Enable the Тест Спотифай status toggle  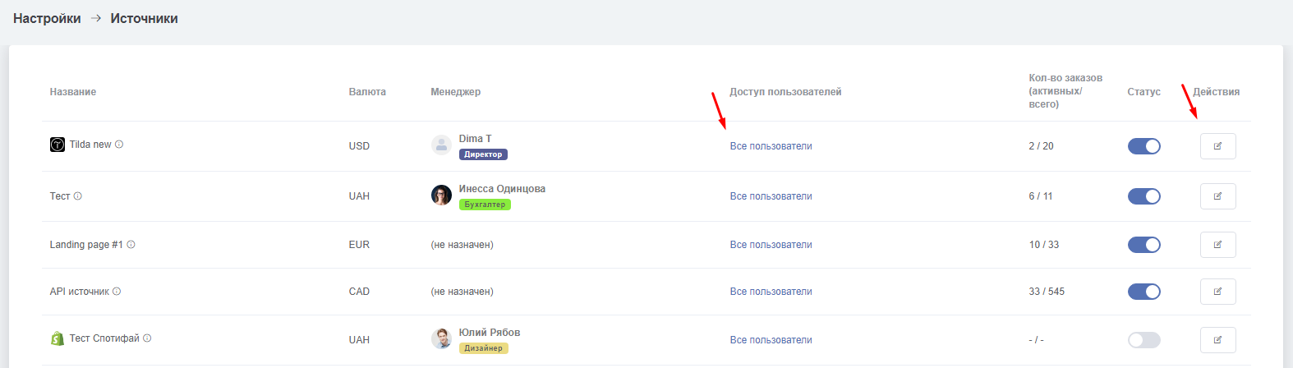click(1143, 340)
